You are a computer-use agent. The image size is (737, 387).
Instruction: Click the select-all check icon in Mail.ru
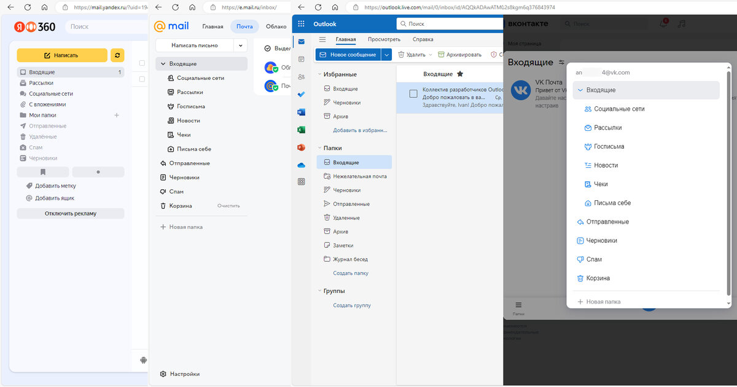tap(267, 48)
